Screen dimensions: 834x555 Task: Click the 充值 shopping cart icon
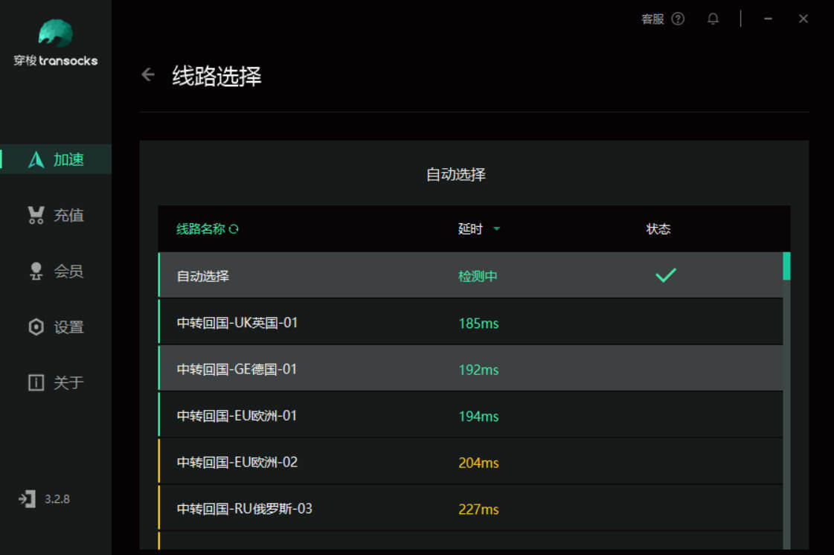[x=36, y=215]
